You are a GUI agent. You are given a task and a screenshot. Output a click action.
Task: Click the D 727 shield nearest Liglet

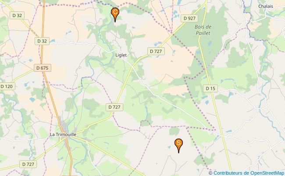(156, 51)
